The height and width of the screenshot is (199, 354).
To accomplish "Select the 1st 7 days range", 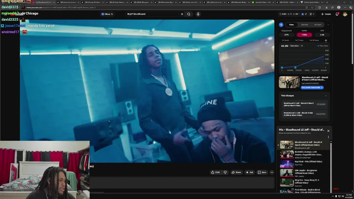I will click(x=299, y=40).
